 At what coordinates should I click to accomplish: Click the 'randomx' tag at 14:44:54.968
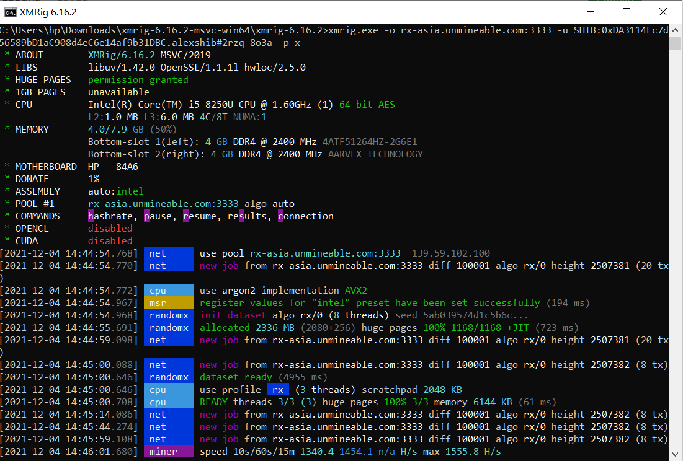169,315
